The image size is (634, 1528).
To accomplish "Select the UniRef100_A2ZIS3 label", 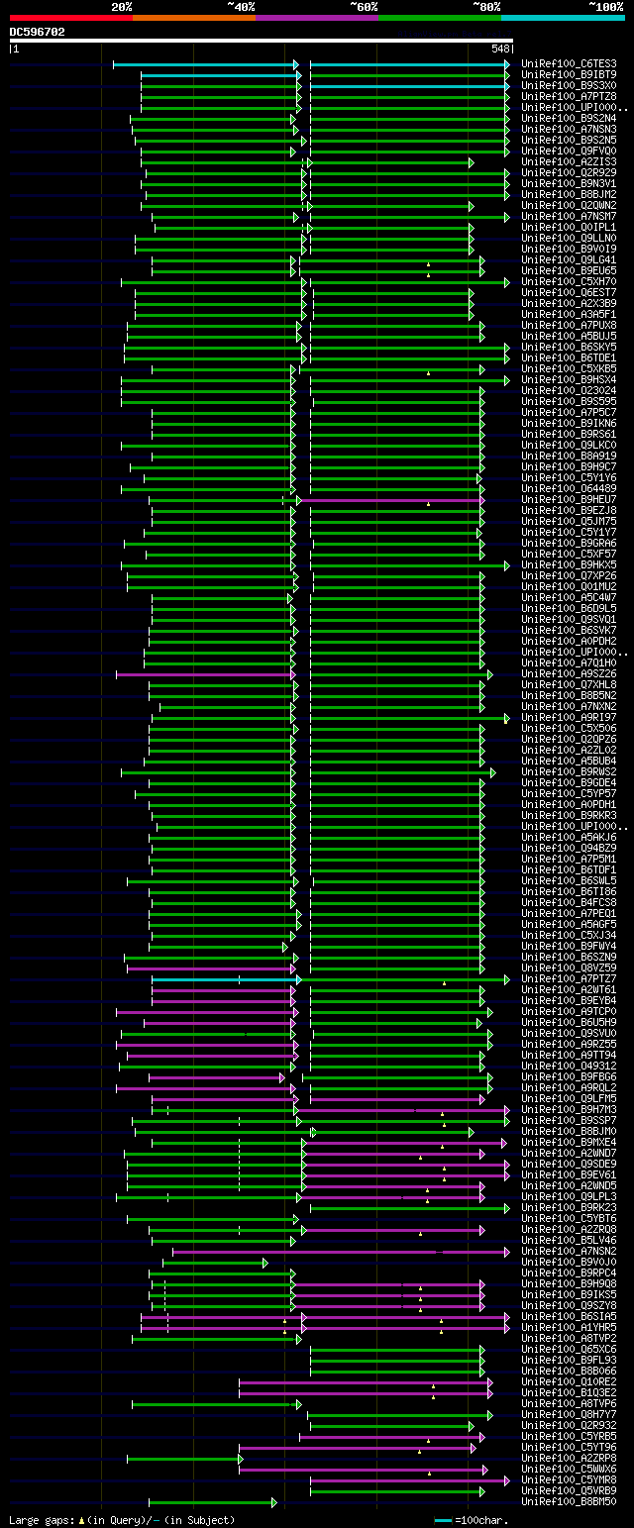I will pyautogui.click(x=569, y=162).
